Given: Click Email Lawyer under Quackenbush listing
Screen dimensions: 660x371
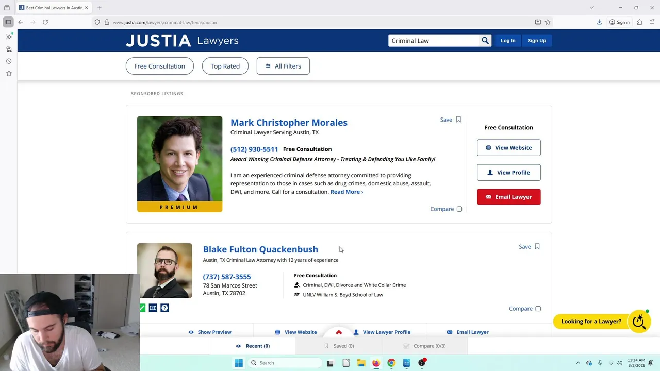Looking at the screenshot, I should [468, 332].
